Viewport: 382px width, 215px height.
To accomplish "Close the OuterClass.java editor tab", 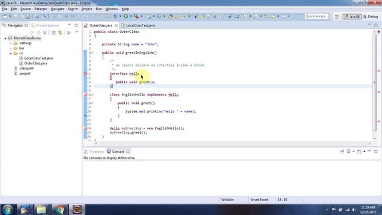I will tap(116, 25).
